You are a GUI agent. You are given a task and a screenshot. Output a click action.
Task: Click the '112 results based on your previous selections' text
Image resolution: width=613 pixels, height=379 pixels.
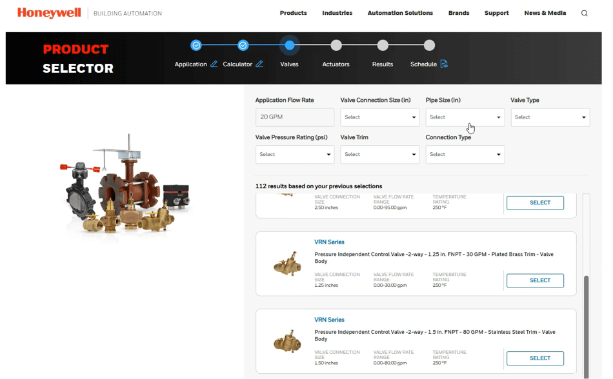coord(319,186)
